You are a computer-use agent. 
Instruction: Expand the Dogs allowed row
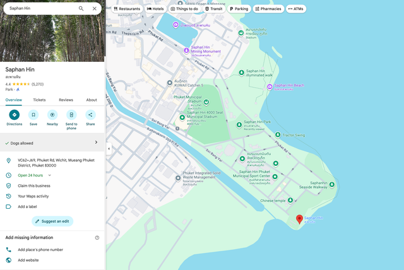click(x=52, y=143)
